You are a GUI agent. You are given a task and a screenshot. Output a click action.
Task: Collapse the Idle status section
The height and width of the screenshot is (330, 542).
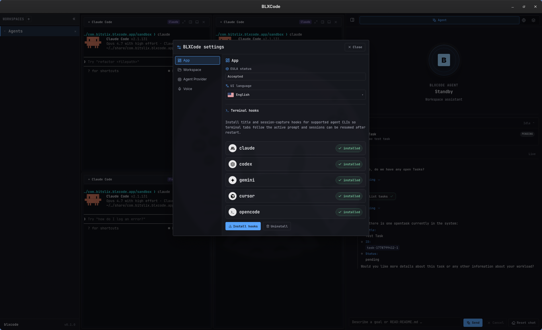click(x=529, y=123)
